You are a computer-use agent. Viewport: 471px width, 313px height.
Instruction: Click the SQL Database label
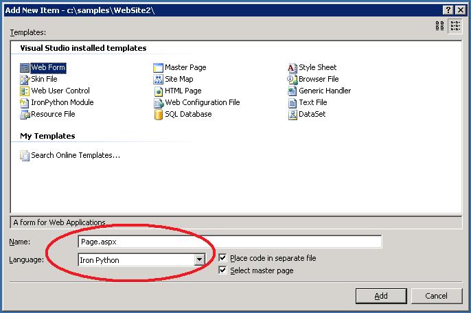(x=188, y=114)
